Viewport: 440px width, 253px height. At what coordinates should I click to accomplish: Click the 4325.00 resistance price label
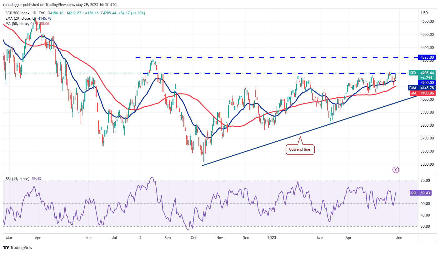(x=427, y=57)
